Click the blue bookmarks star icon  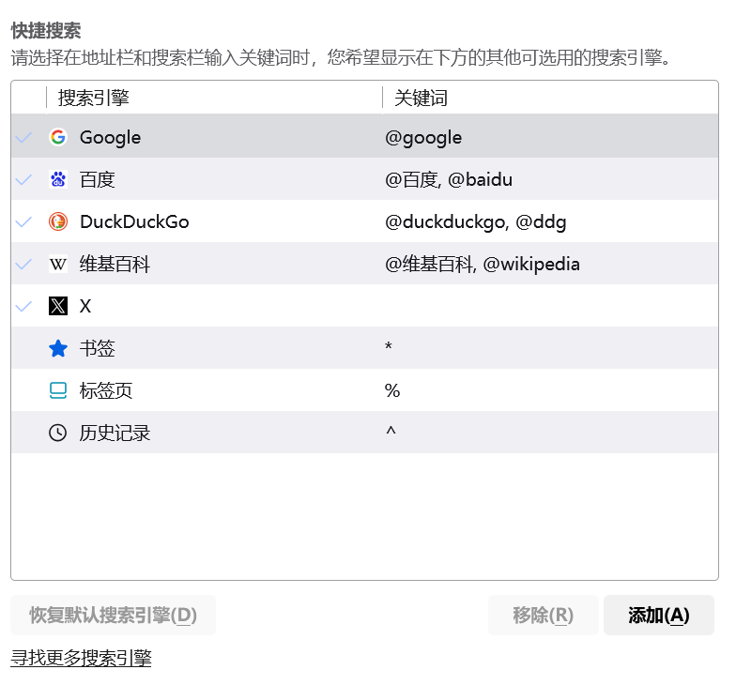point(58,348)
